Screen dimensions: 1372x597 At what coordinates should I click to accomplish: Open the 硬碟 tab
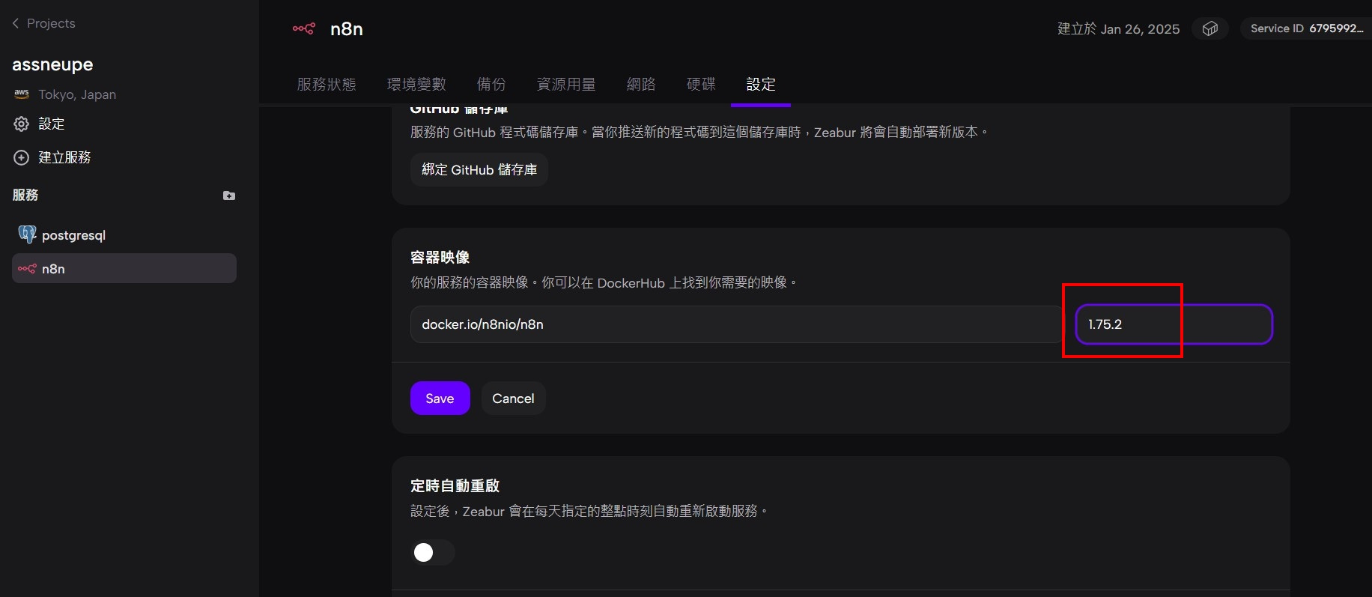click(701, 84)
